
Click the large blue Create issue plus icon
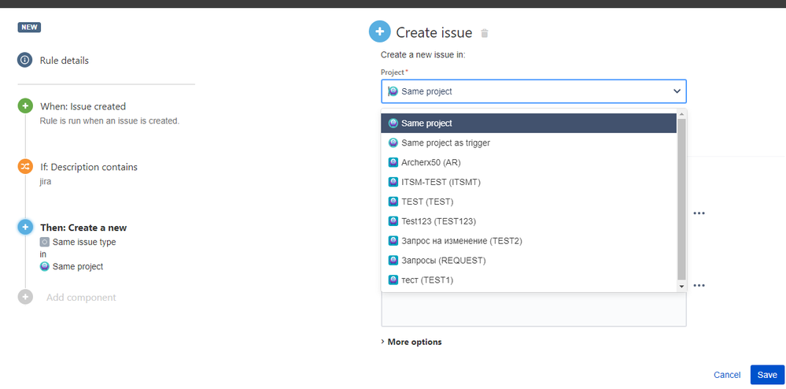[x=380, y=31]
